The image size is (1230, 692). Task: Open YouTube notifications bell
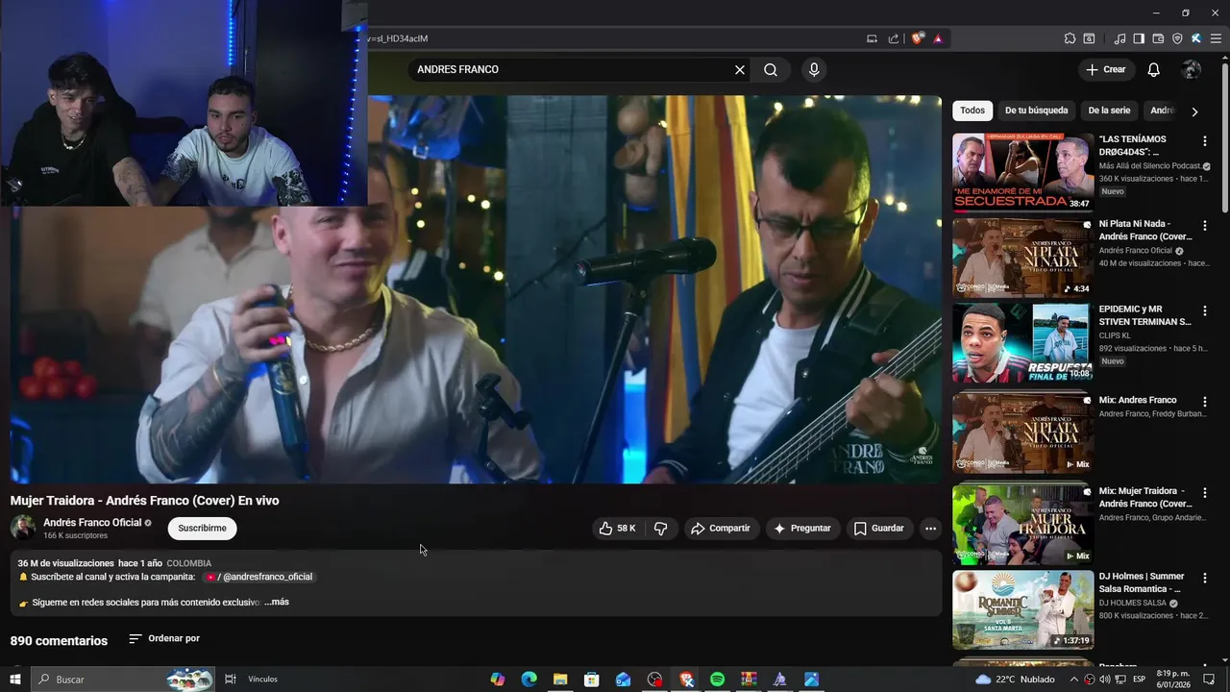pos(1154,69)
